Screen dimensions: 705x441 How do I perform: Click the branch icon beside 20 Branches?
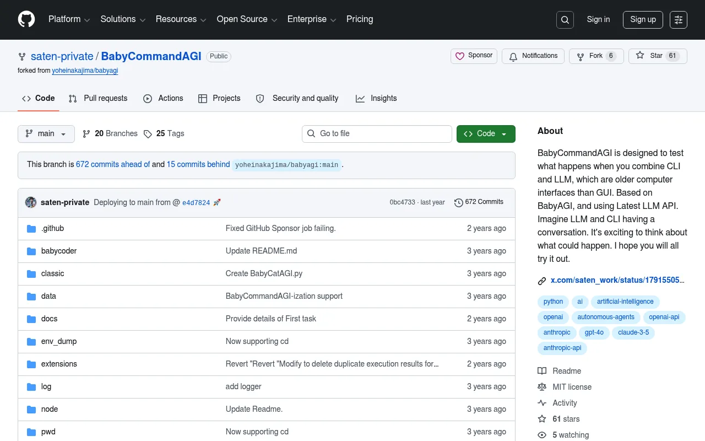point(86,133)
